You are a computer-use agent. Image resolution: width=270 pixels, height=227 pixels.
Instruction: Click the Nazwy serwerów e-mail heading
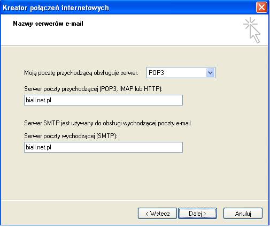tap(48, 24)
